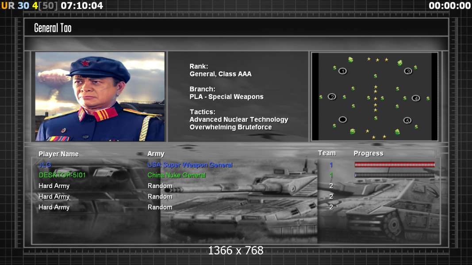The image size is (472, 265).
Task: Select start position 1 on the minimap
Action: click(x=342, y=71)
